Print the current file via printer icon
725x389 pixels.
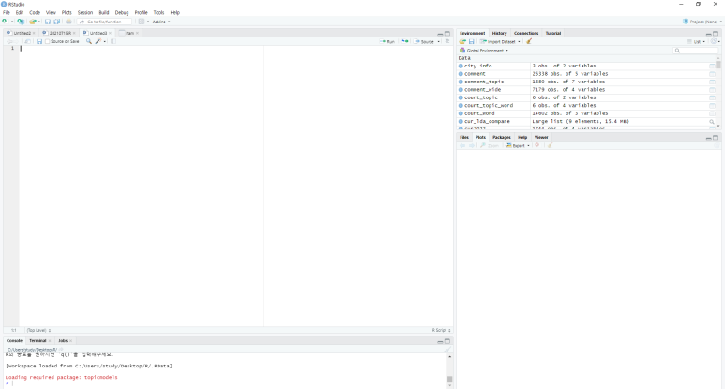[x=68, y=22]
